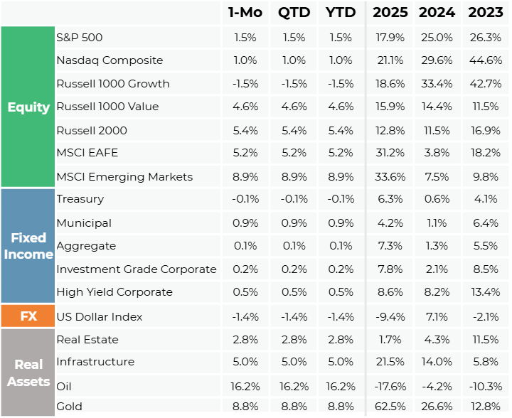Screen dimensions: 512x418
Task: Select the gray Real Assets category block
Action: pos(28,373)
